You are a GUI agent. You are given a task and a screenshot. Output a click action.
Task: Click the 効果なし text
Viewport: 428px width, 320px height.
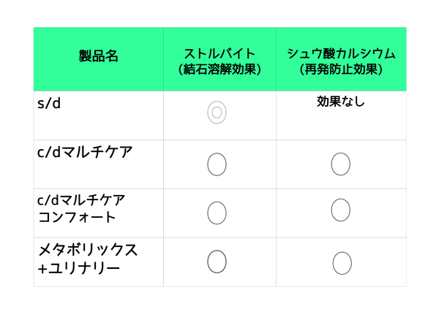click(341, 102)
